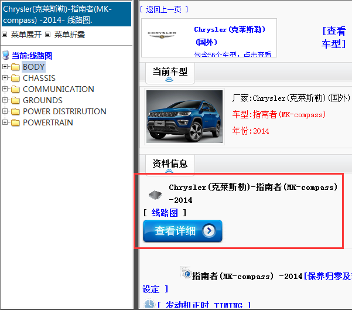
Task: Click the document icon before 指南者(MK-compass) -2014
Action: pyautogui.click(x=186, y=272)
